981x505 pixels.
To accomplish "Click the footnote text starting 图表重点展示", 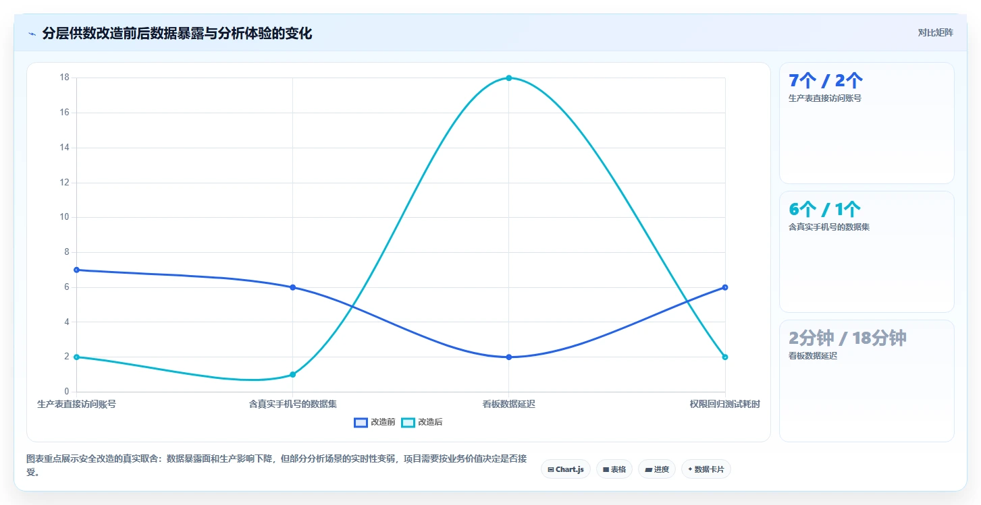I will pos(276,465).
